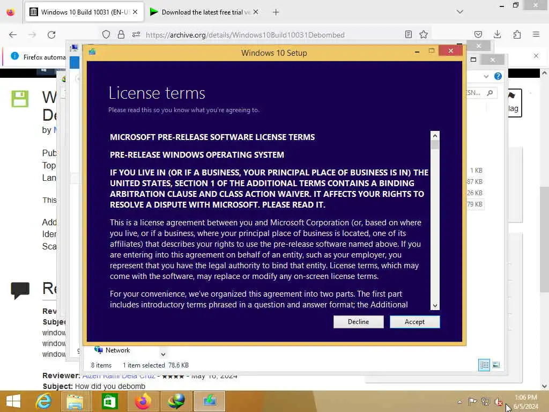
Task: Open Windows Store from taskbar
Action: [109, 401]
